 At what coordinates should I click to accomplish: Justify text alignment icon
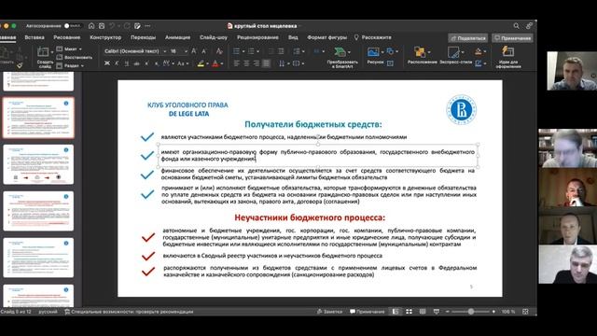[x=266, y=63]
